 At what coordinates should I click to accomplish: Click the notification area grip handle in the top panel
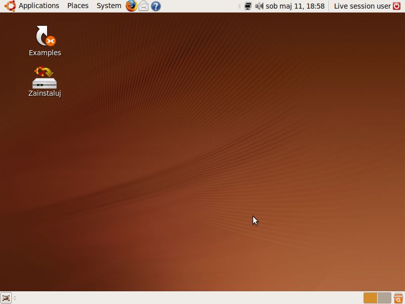pyautogui.click(x=239, y=6)
